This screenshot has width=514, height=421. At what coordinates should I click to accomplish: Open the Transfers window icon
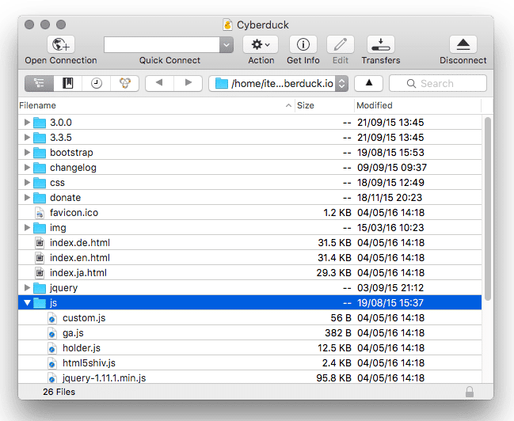pyautogui.click(x=381, y=44)
